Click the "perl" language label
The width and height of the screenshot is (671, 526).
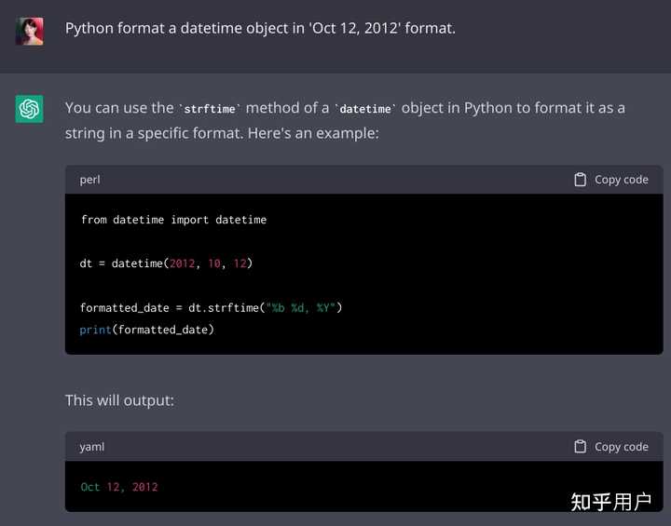[x=89, y=180]
